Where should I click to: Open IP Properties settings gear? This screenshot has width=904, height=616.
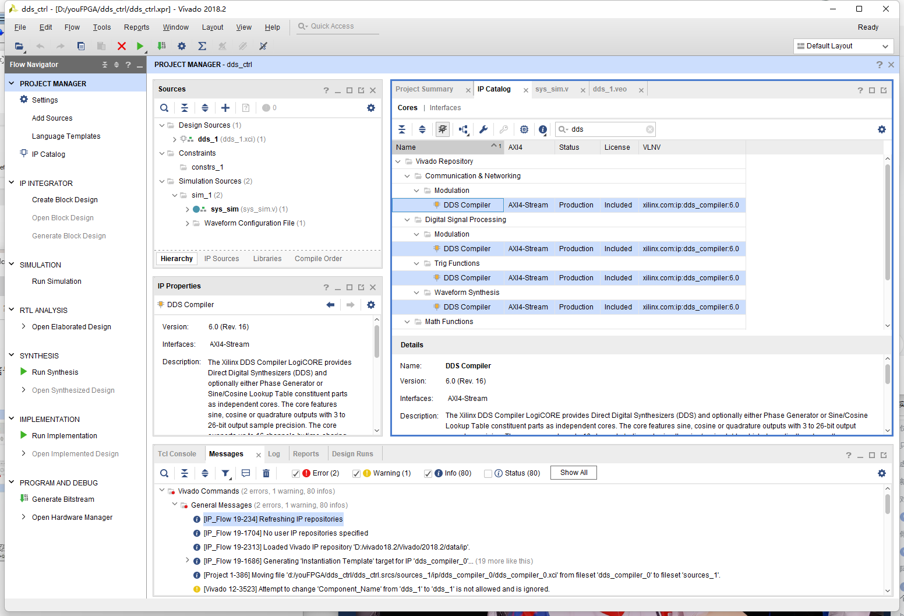371,305
